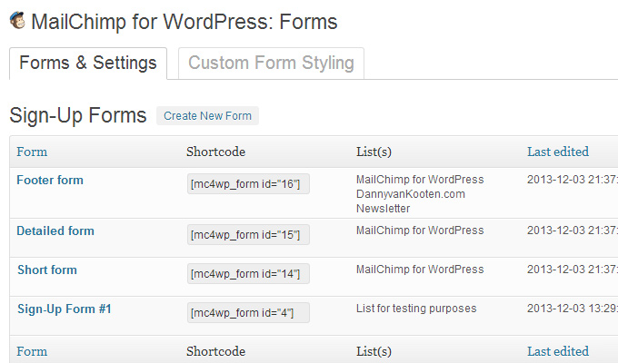Click MailChimp for WordPress list in Short row
618x363 pixels.
(420, 270)
